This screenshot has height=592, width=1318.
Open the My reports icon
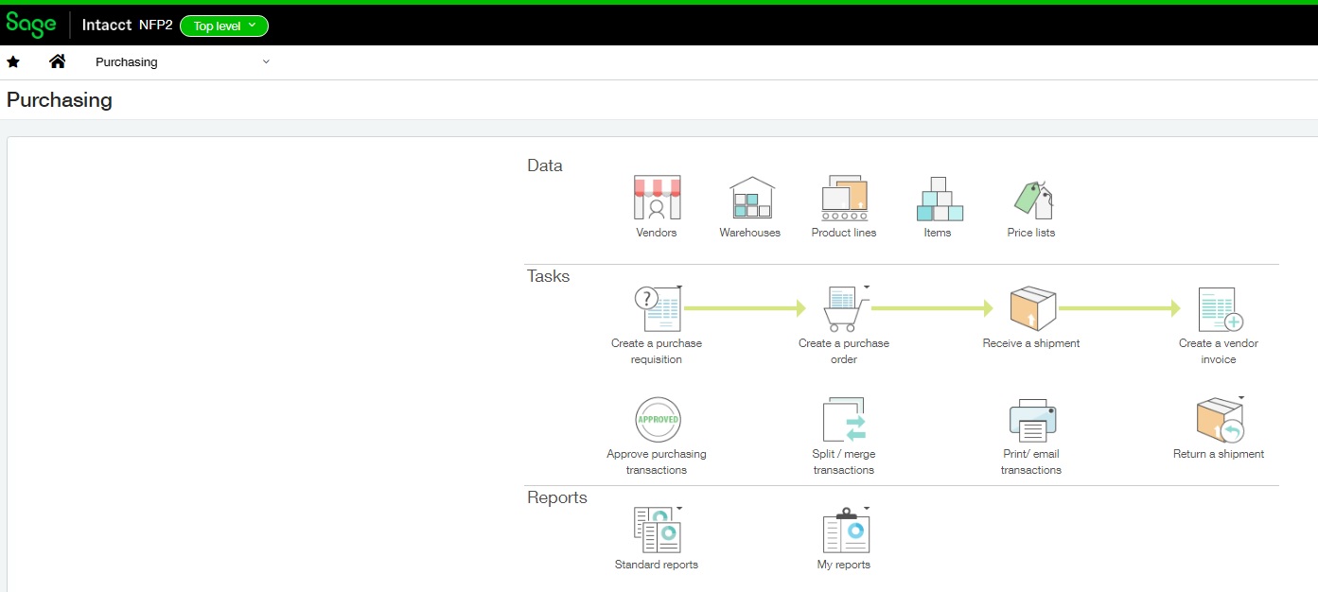point(843,531)
